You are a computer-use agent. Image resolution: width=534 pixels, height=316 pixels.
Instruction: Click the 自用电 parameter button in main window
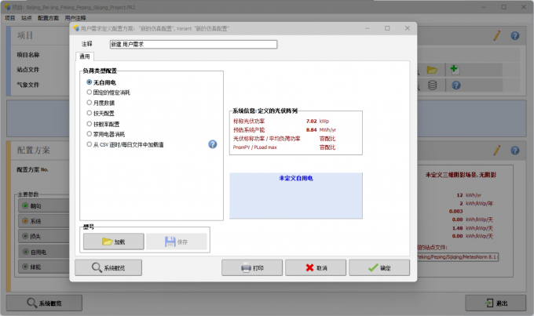coord(44,252)
